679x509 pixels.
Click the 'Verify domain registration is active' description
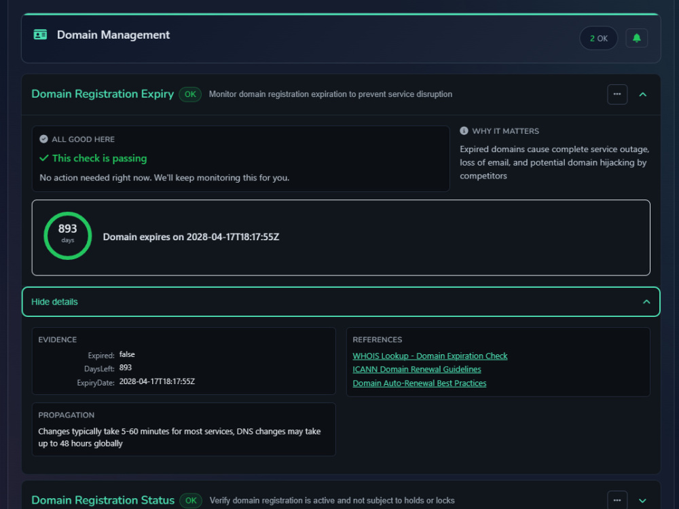(x=332, y=501)
